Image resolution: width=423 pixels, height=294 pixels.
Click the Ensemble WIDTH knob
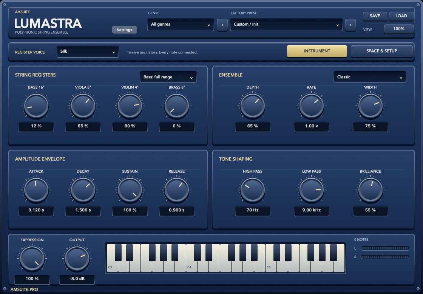click(x=371, y=106)
